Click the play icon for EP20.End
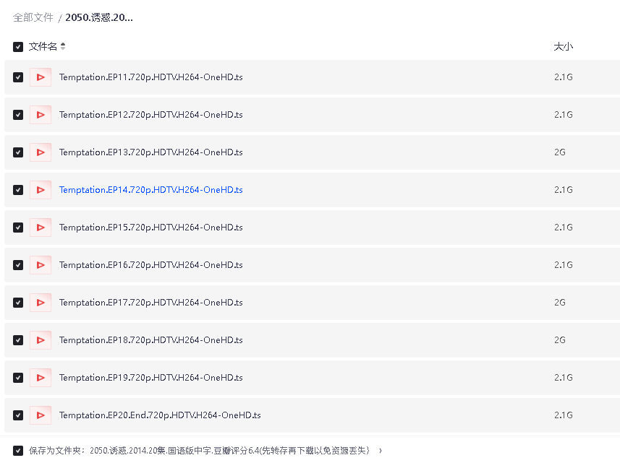Image resolution: width=620 pixels, height=463 pixels. 41,415
